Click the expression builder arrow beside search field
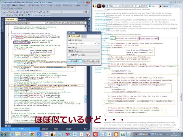Viewport: 183px width, 137px height. coord(98,44)
